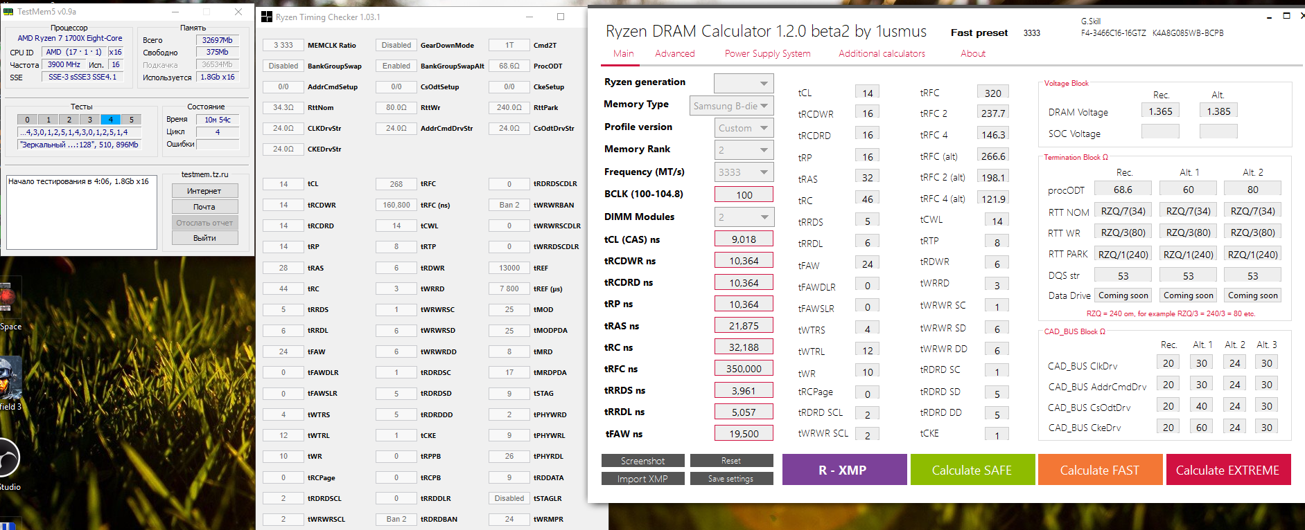The image size is (1305, 530).
Task: Click the tRC ns input field
Action: coord(744,347)
